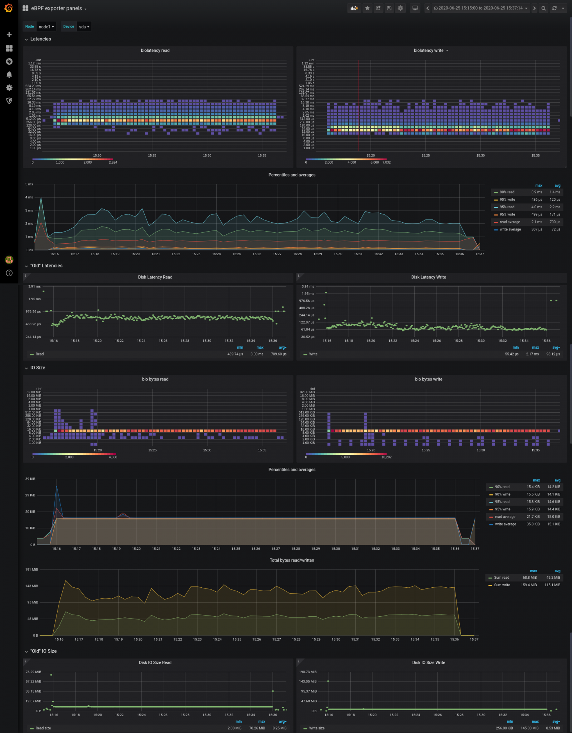
Task: Star this dashboard
Action: (367, 8)
